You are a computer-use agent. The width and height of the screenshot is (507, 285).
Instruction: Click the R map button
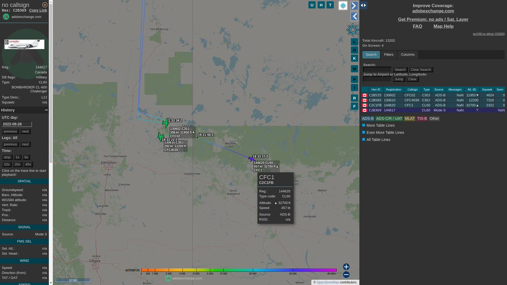pos(354,98)
